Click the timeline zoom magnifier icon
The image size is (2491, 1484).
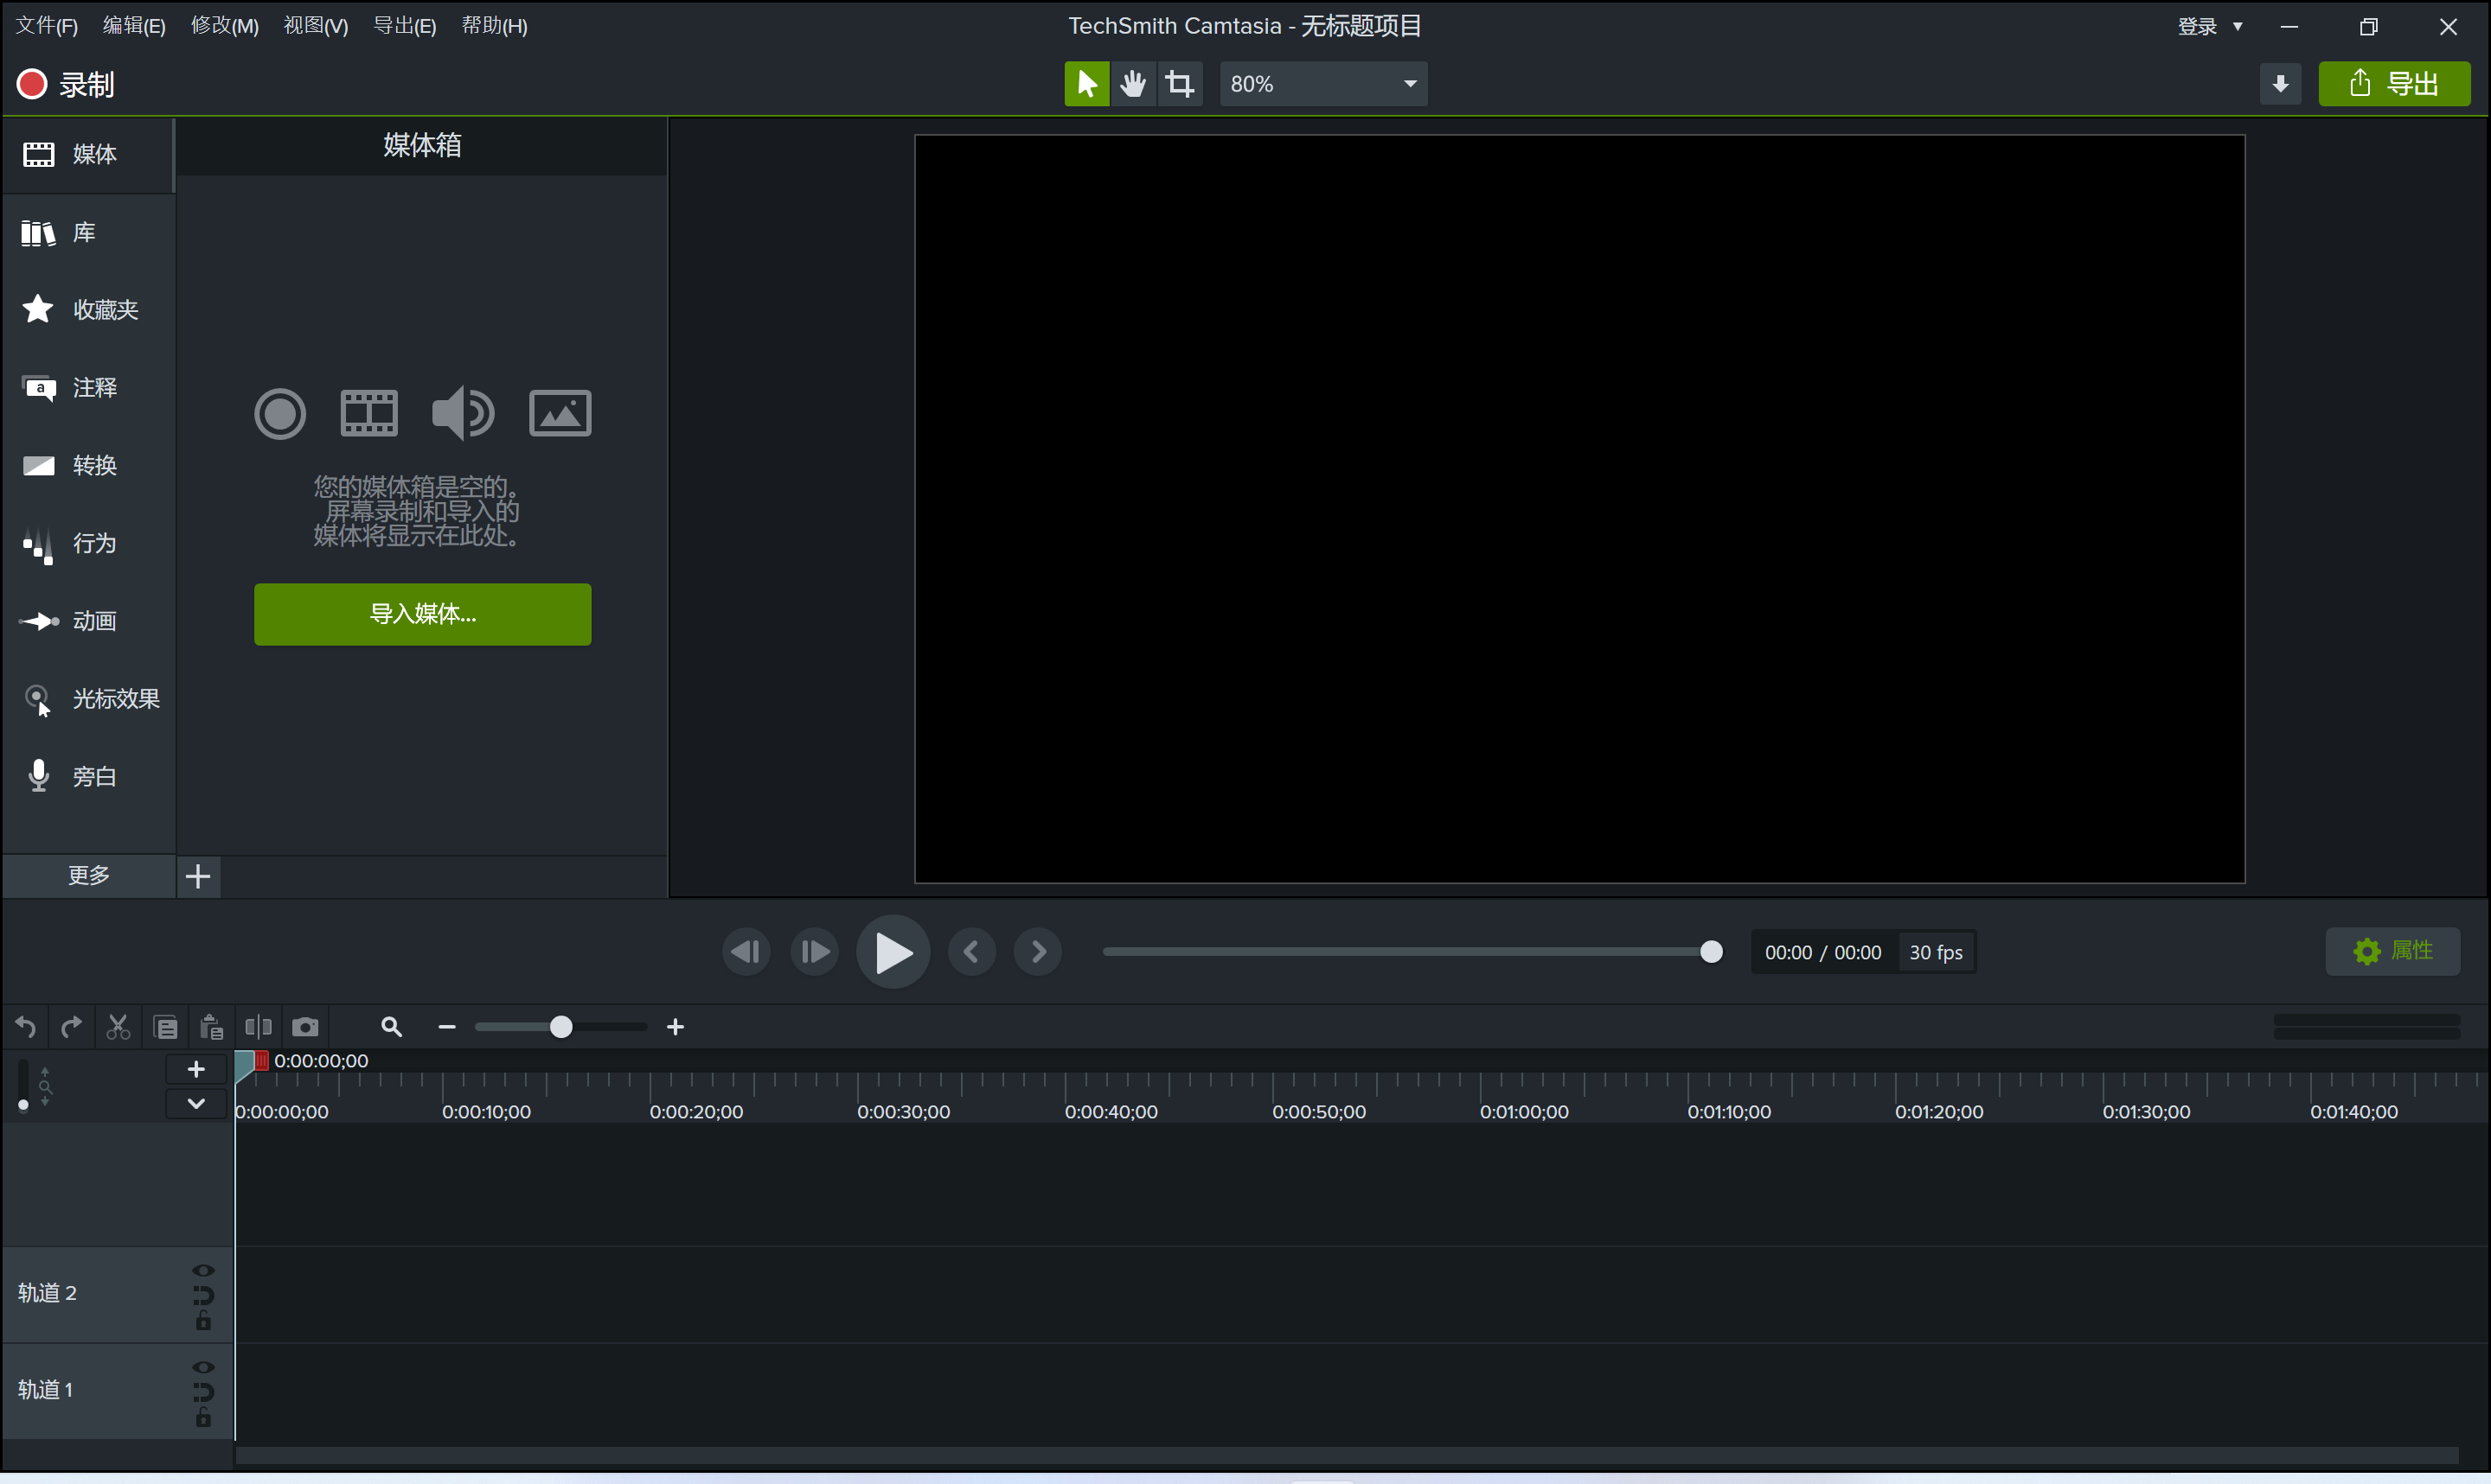[391, 1028]
